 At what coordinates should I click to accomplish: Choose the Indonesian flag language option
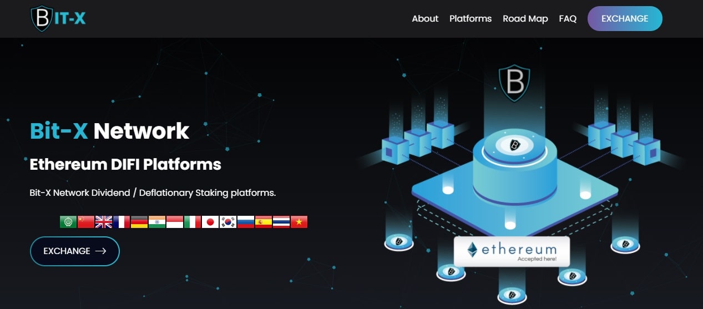pos(175,222)
